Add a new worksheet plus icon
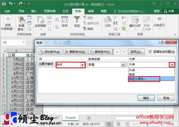The width and height of the screenshot is (179, 127). (89, 118)
